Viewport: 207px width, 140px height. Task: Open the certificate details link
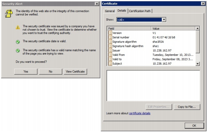(140, 113)
